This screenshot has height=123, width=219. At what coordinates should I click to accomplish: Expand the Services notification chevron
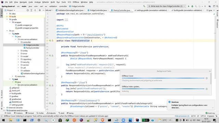point(212,108)
